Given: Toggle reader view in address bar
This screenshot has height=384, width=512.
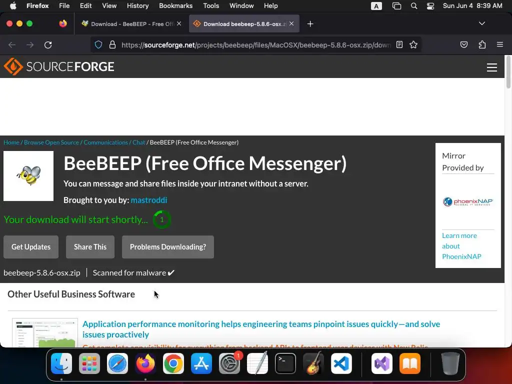Looking at the screenshot, I should pyautogui.click(x=399, y=44).
